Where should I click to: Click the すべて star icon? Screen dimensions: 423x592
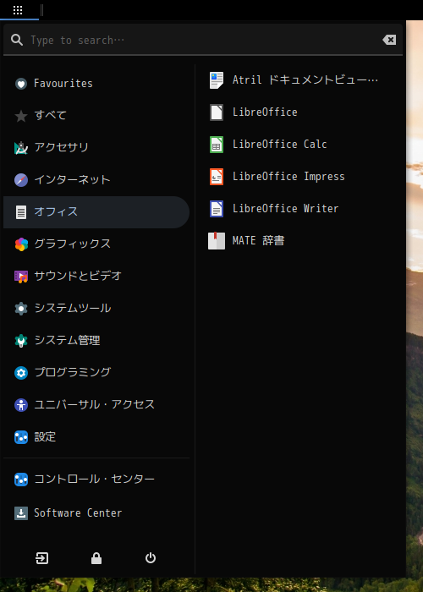click(x=21, y=116)
